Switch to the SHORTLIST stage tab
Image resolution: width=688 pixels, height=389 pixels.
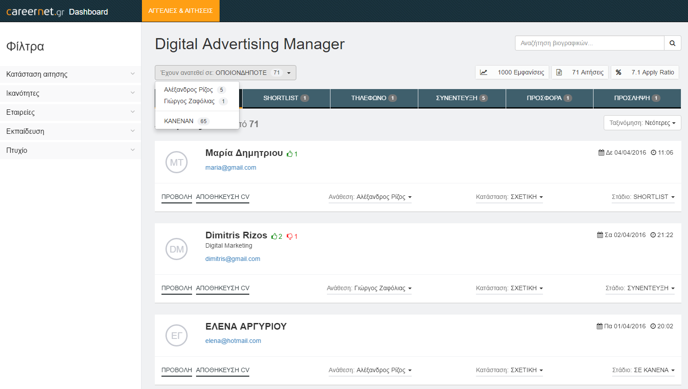click(x=286, y=98)
